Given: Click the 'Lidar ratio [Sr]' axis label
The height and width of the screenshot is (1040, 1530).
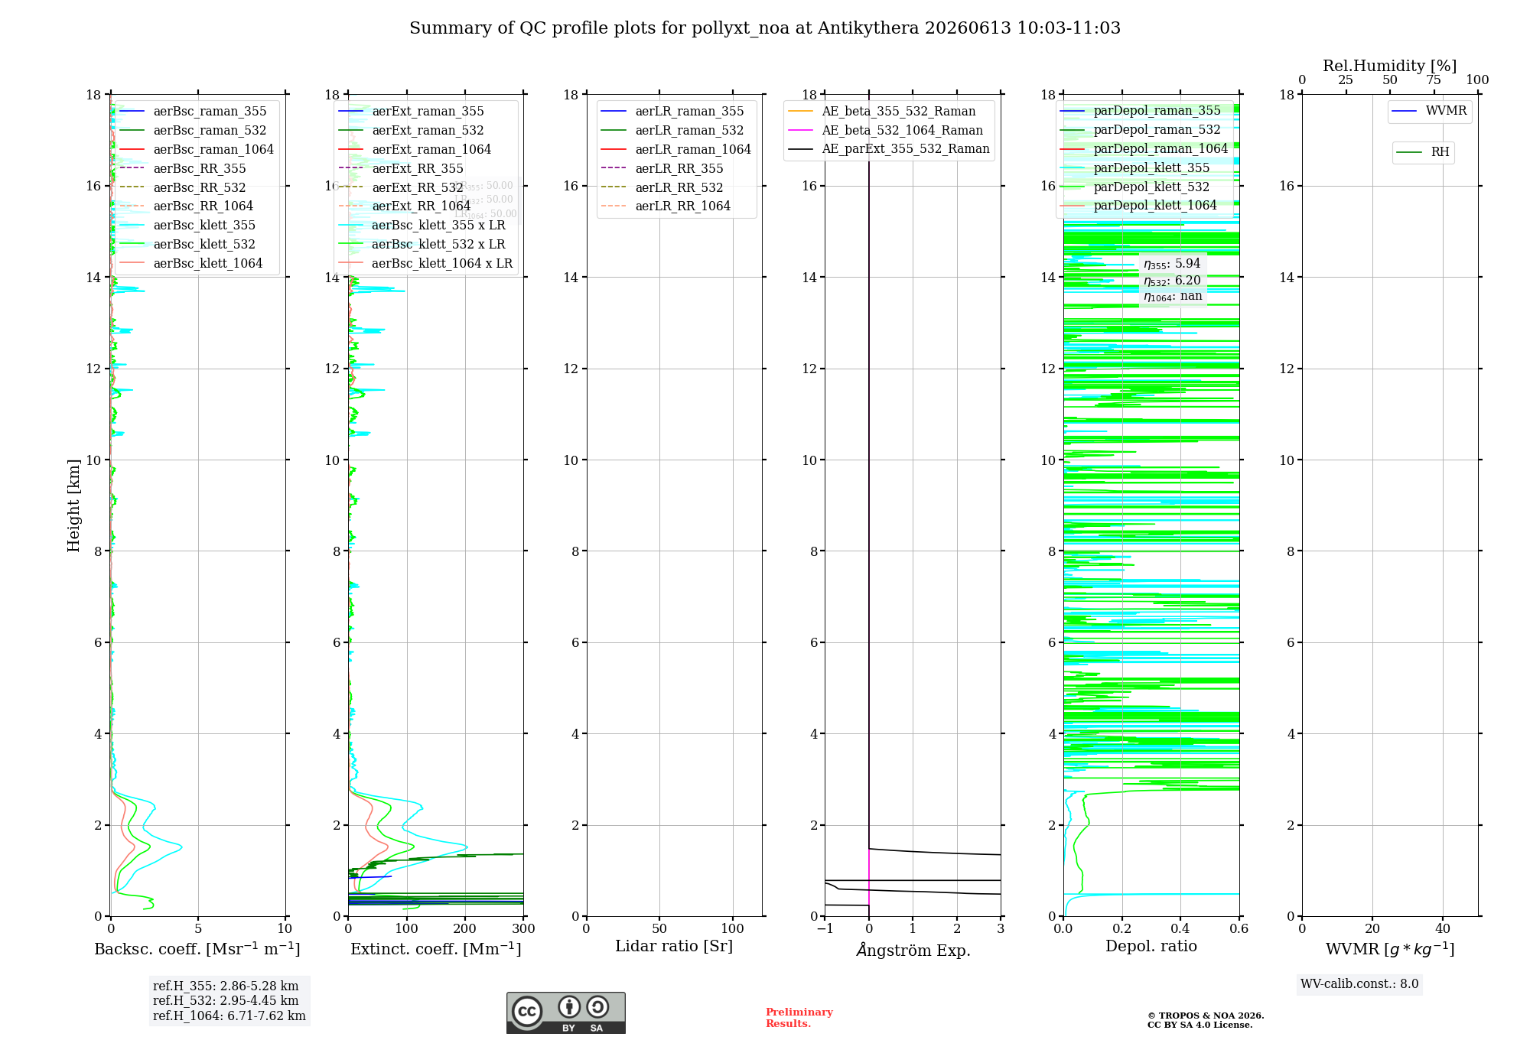Looking at the screenshot, I should click(x=674, y=947).
